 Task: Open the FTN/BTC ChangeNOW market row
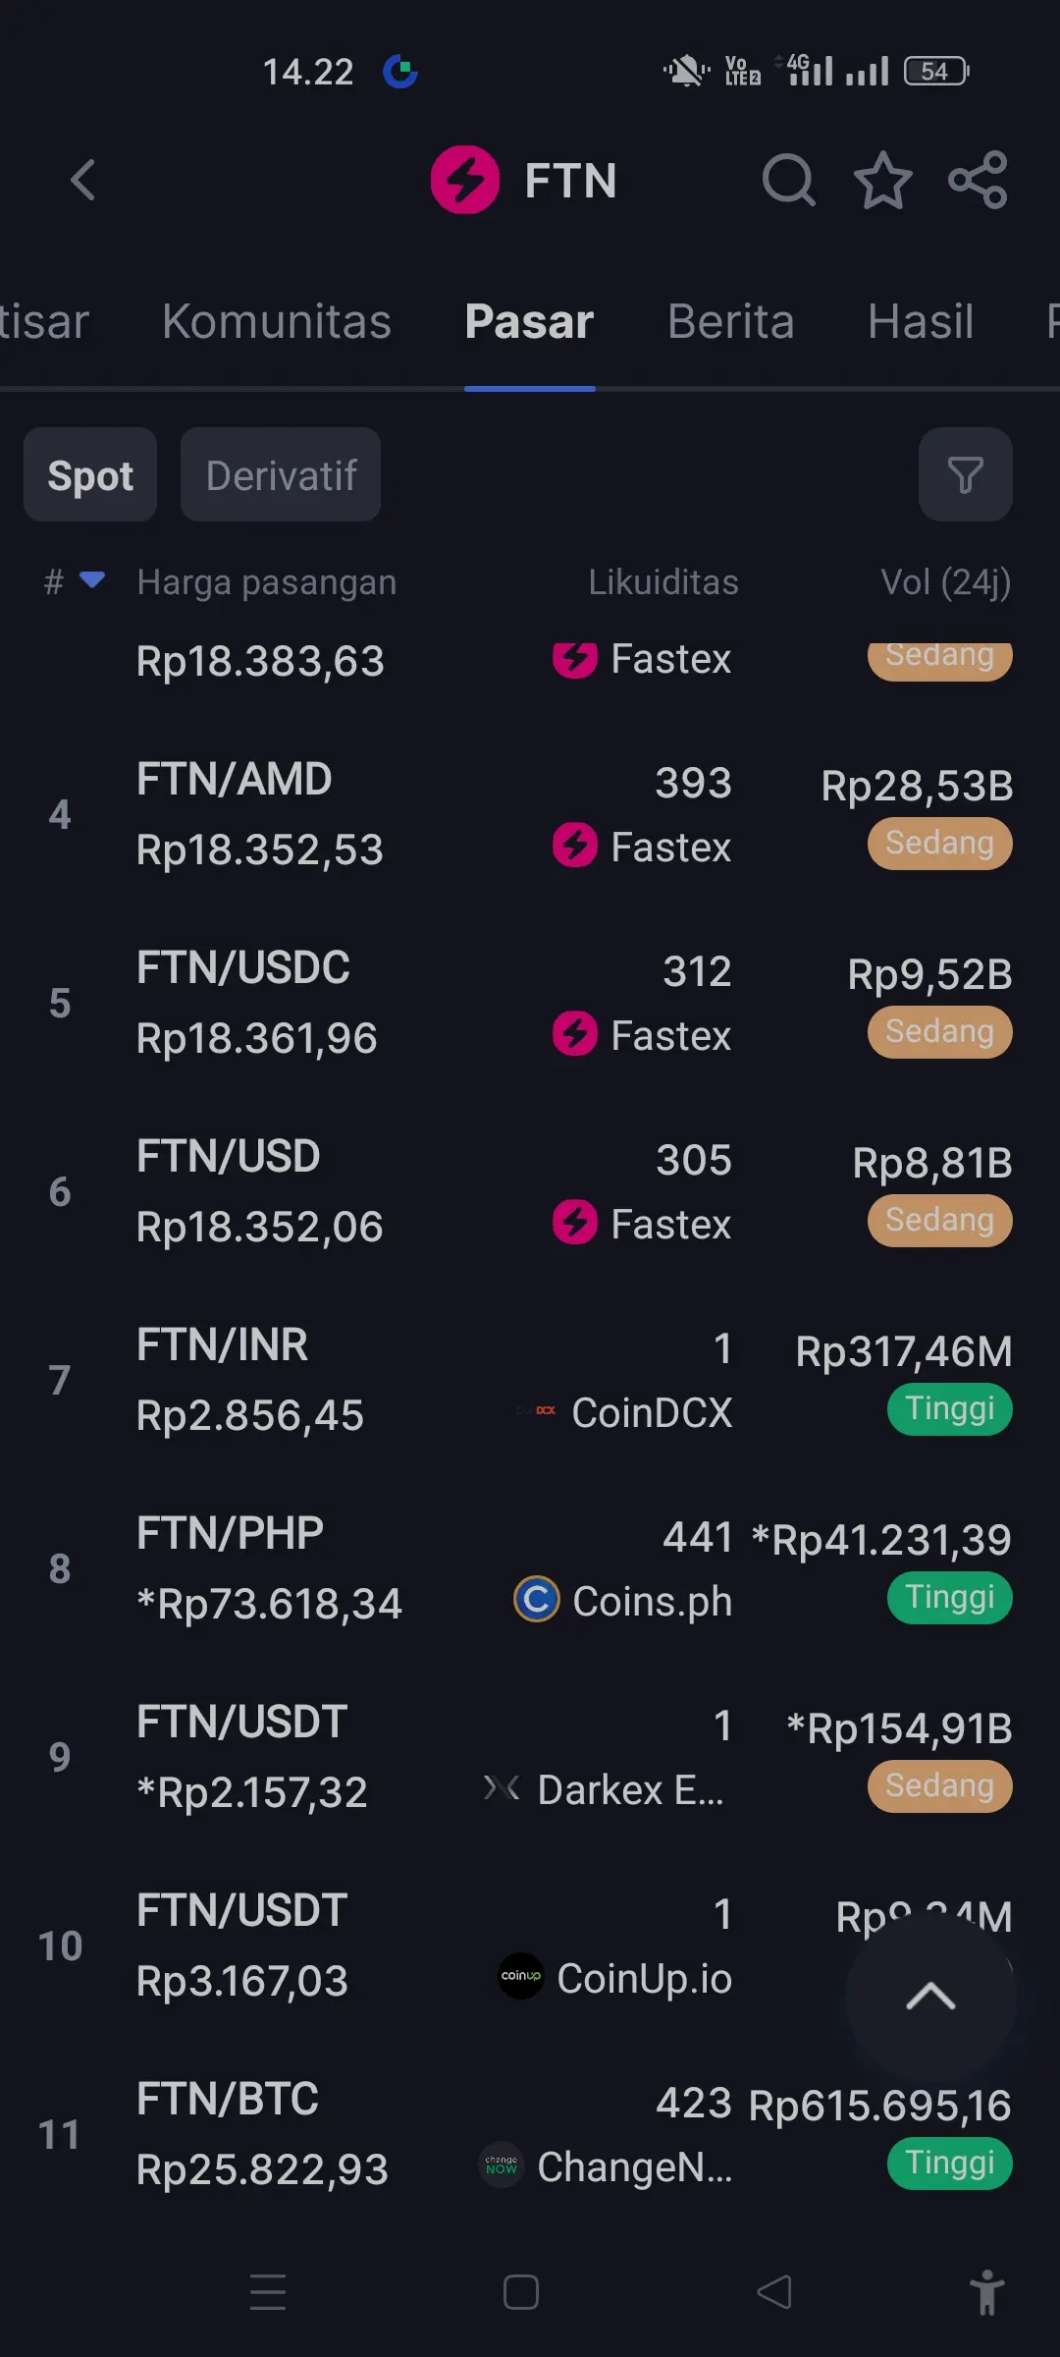(530, 2134)
